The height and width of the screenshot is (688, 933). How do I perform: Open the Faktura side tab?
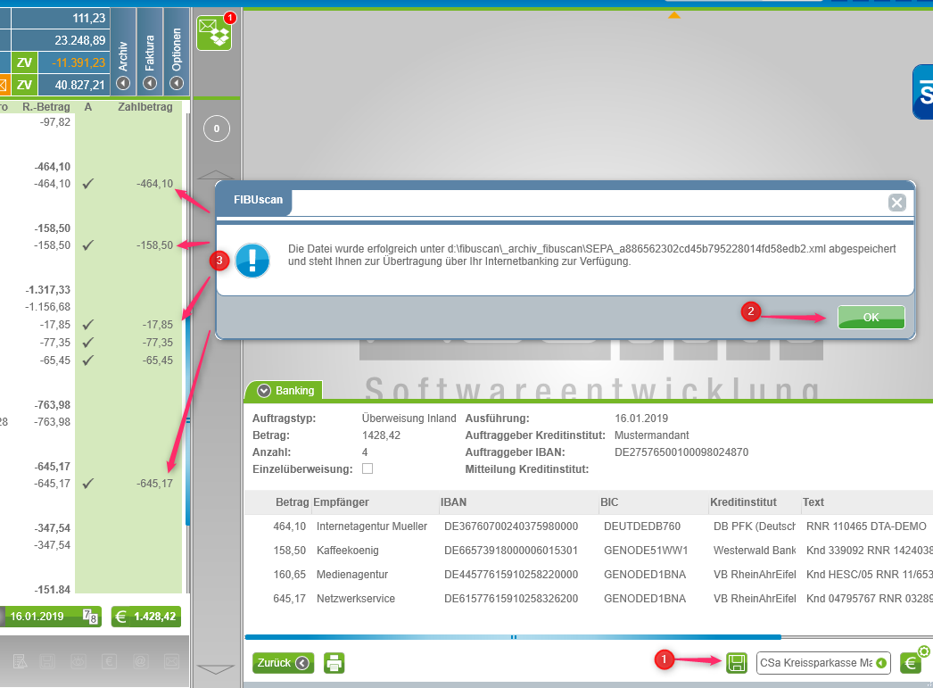pyautogui.click(x=150, y=83)
